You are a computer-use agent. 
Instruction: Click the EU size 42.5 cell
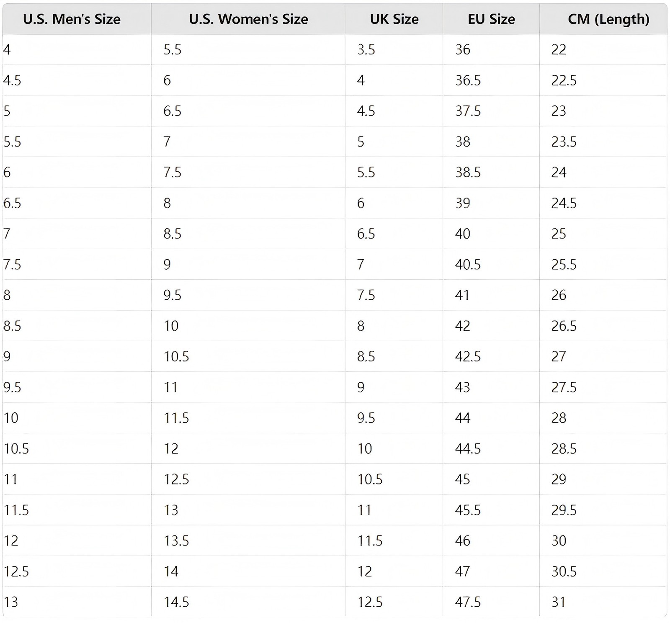491,356
